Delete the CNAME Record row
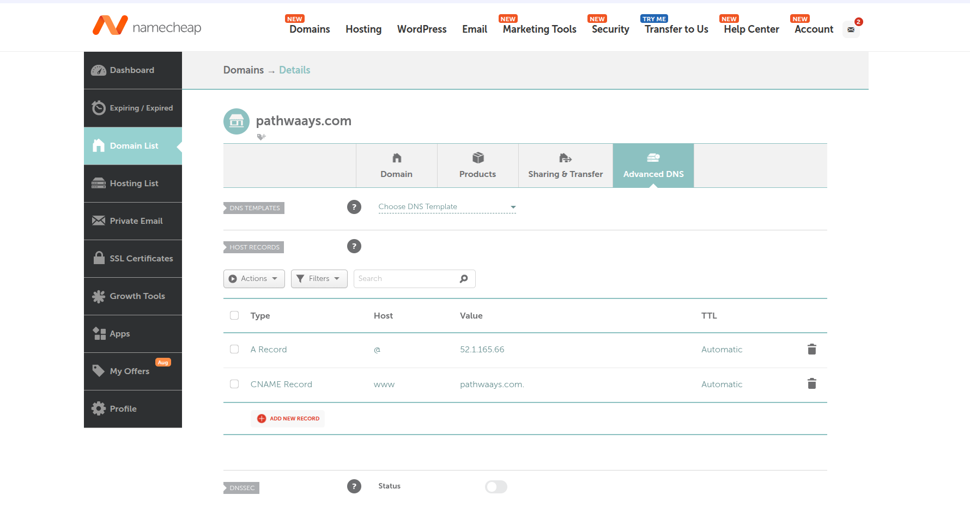 [812, 384]
